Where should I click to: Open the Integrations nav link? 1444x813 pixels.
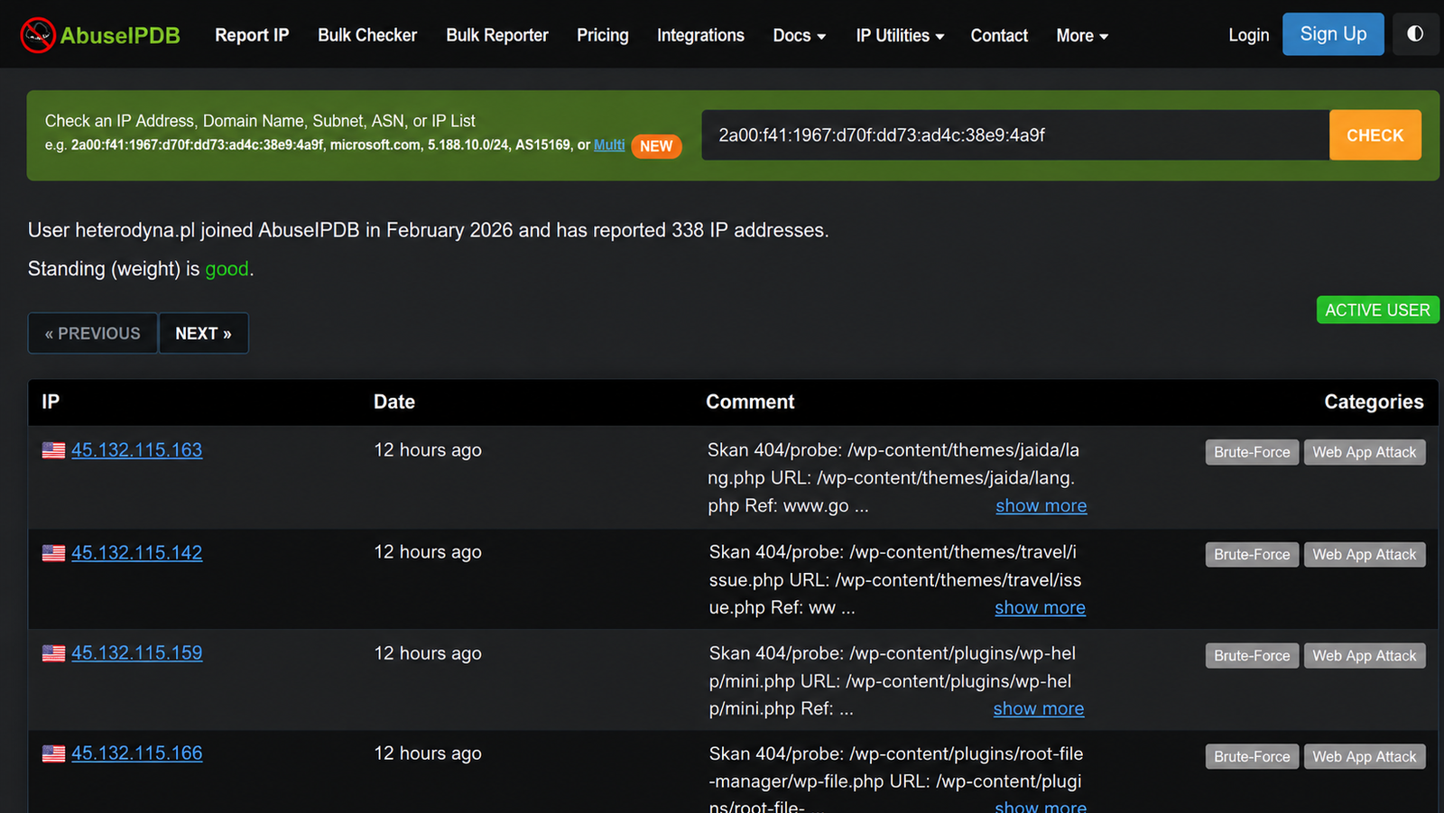700,35
